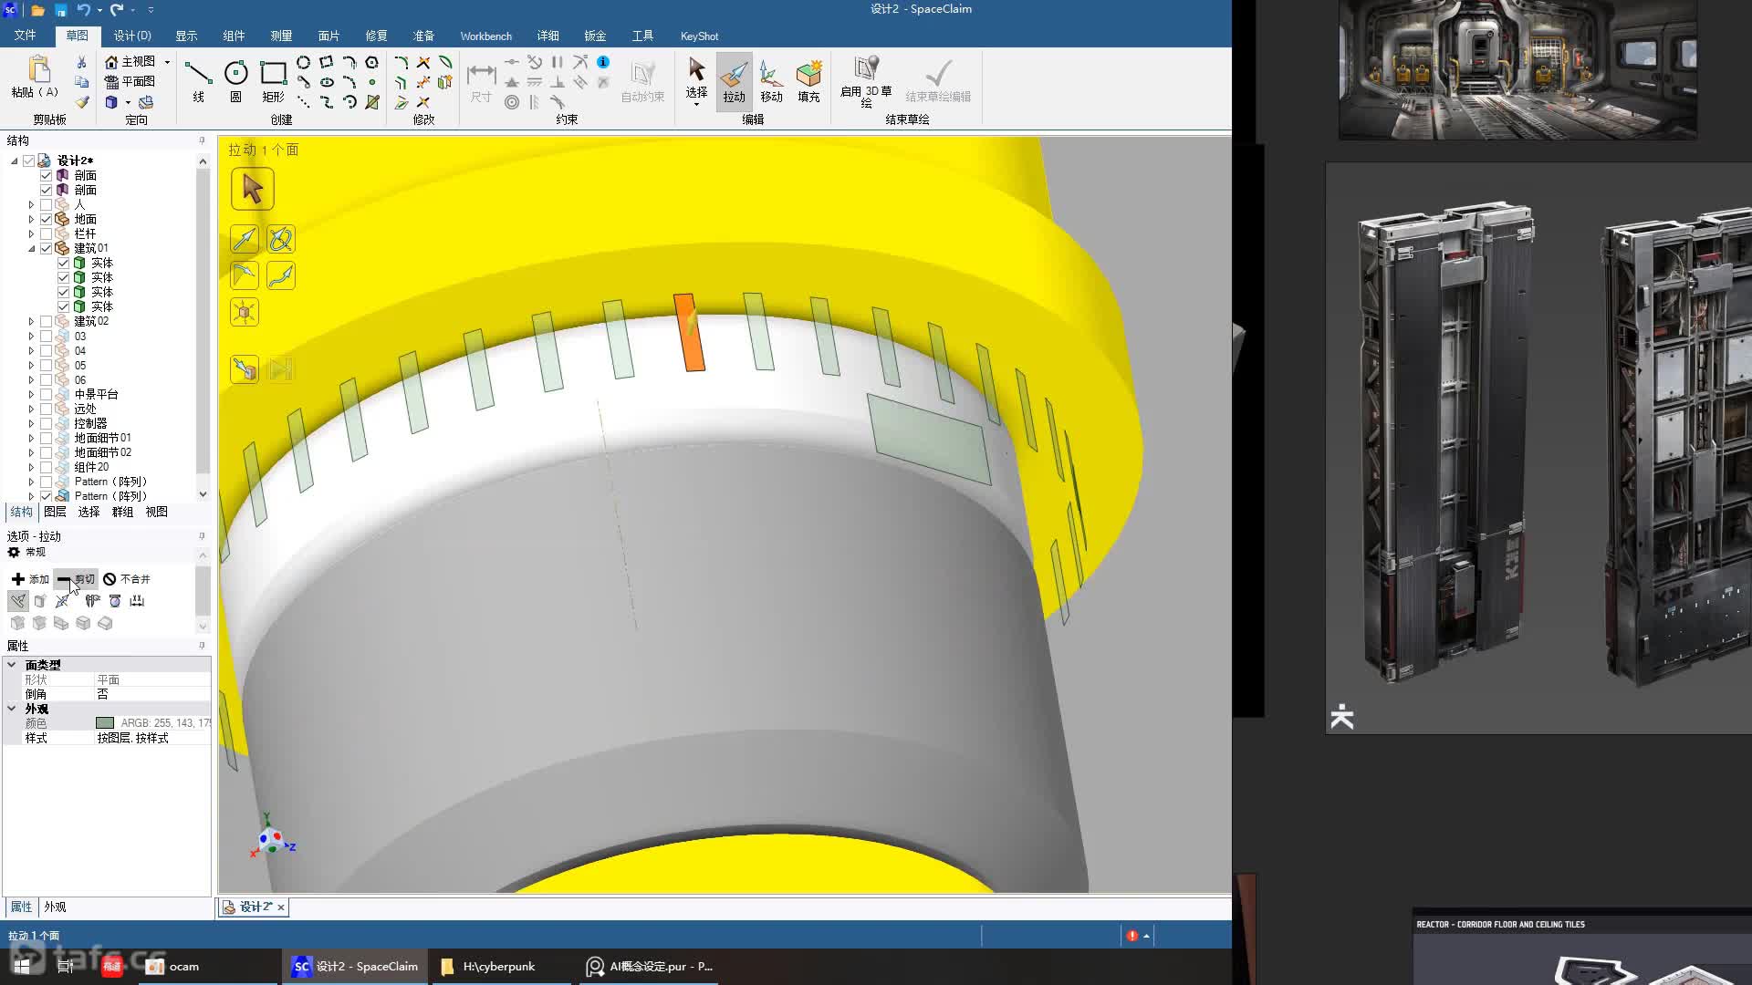Screen dimensions: 1752x985
Task: Collapse the 建筑01 tree node
Action: tap(31, 248)
